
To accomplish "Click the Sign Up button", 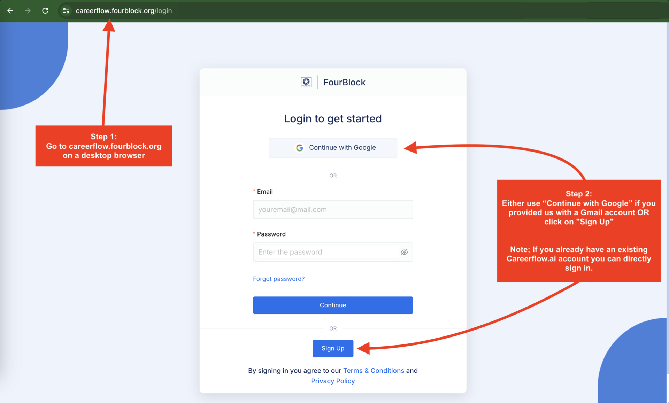I will pos(333,348).
